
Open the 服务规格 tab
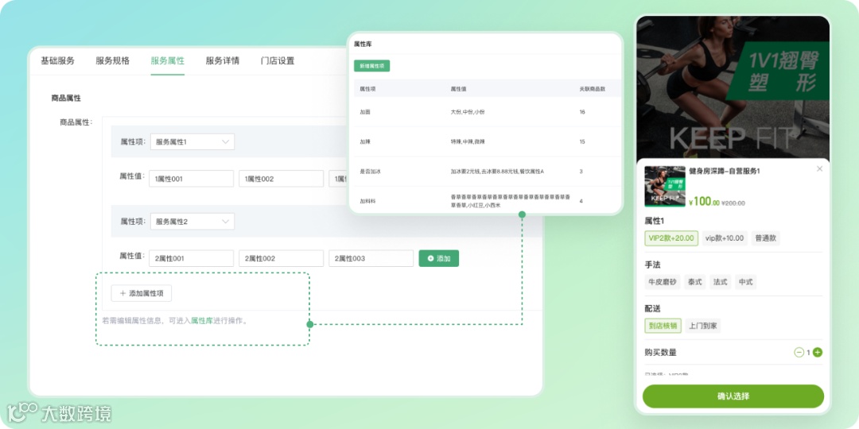coord(112,60)
